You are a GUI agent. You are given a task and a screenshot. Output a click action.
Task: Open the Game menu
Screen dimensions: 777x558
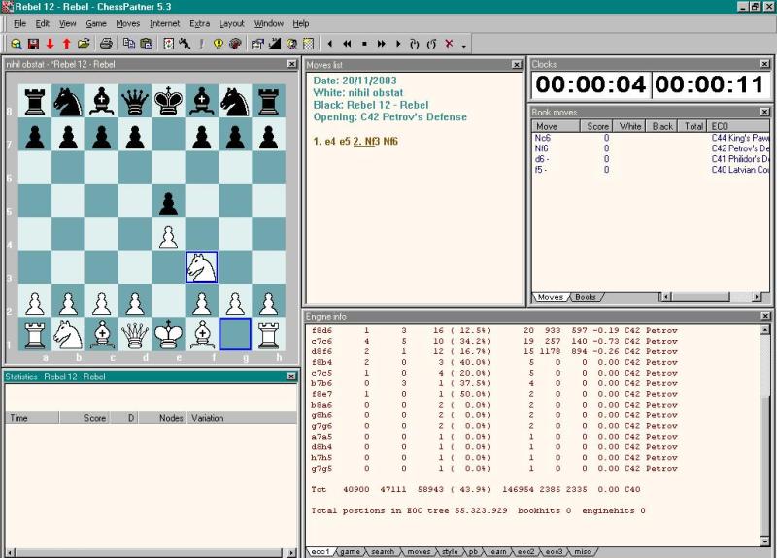click(x=96, y=23)
